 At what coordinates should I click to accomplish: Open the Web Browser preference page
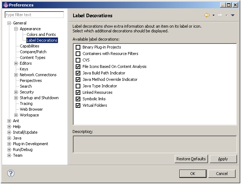31,109
